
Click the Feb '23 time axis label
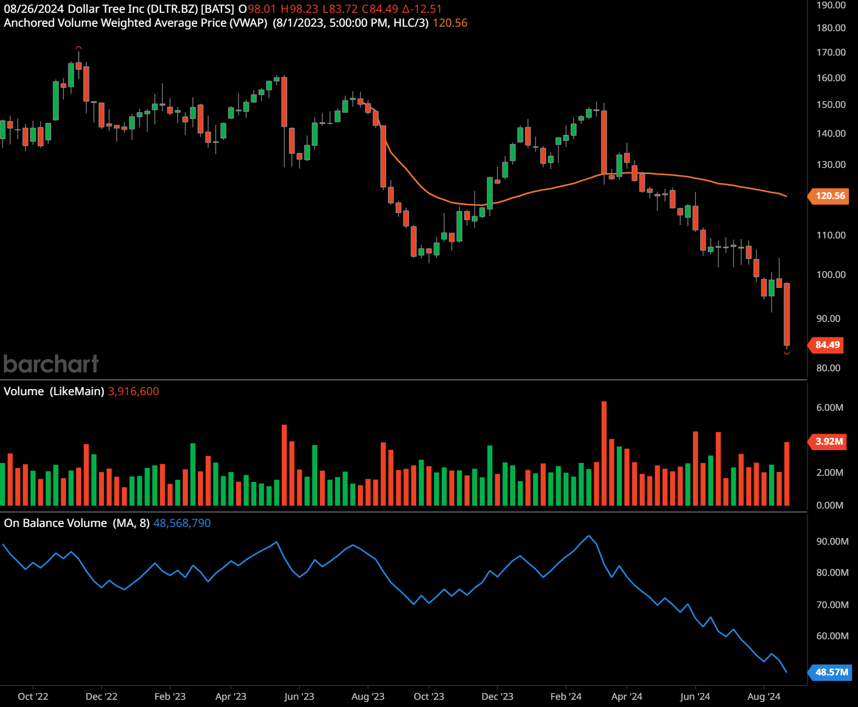[x=170, y=696]
